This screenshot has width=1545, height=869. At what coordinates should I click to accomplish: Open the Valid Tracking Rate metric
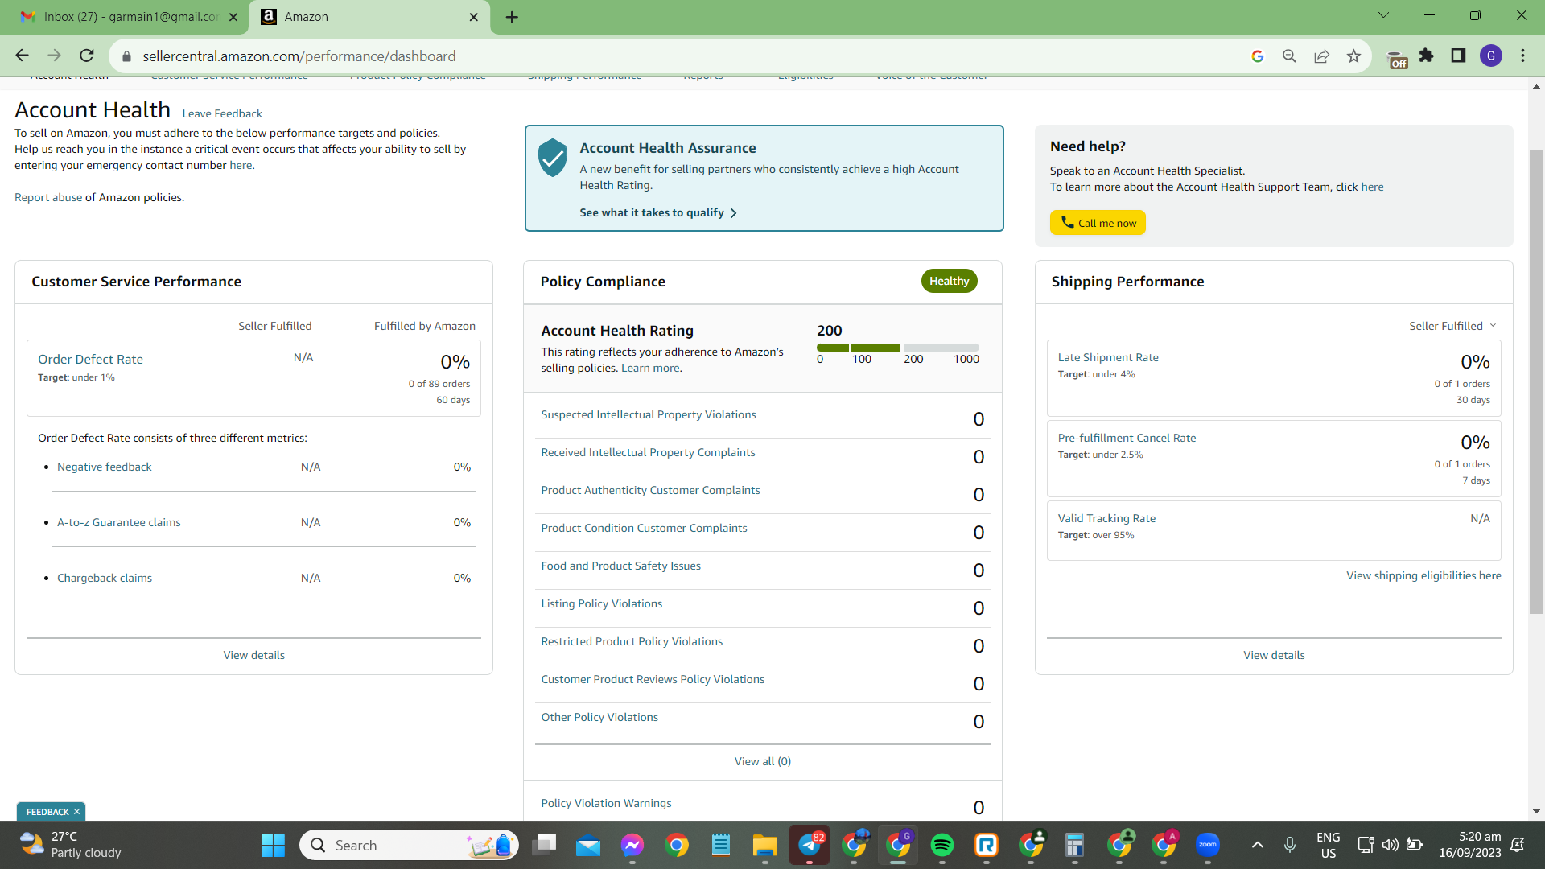[1106, 518]
